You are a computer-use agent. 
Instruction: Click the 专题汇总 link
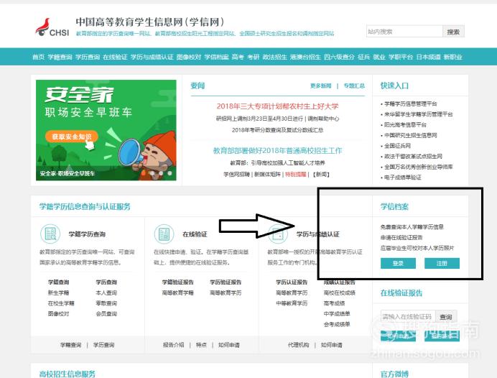click(354, 86)
